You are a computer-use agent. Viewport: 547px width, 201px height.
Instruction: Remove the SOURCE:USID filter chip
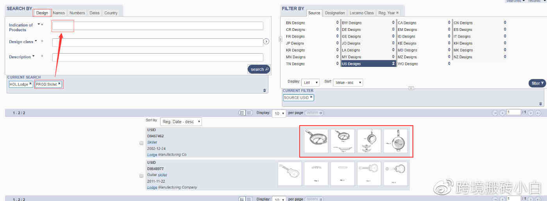[311, 97]
